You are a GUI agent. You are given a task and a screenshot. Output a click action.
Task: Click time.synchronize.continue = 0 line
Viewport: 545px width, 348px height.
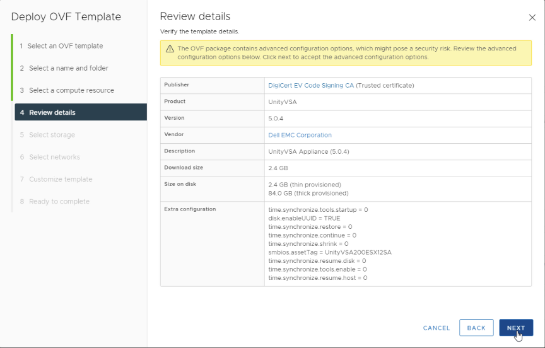(312, 236)
